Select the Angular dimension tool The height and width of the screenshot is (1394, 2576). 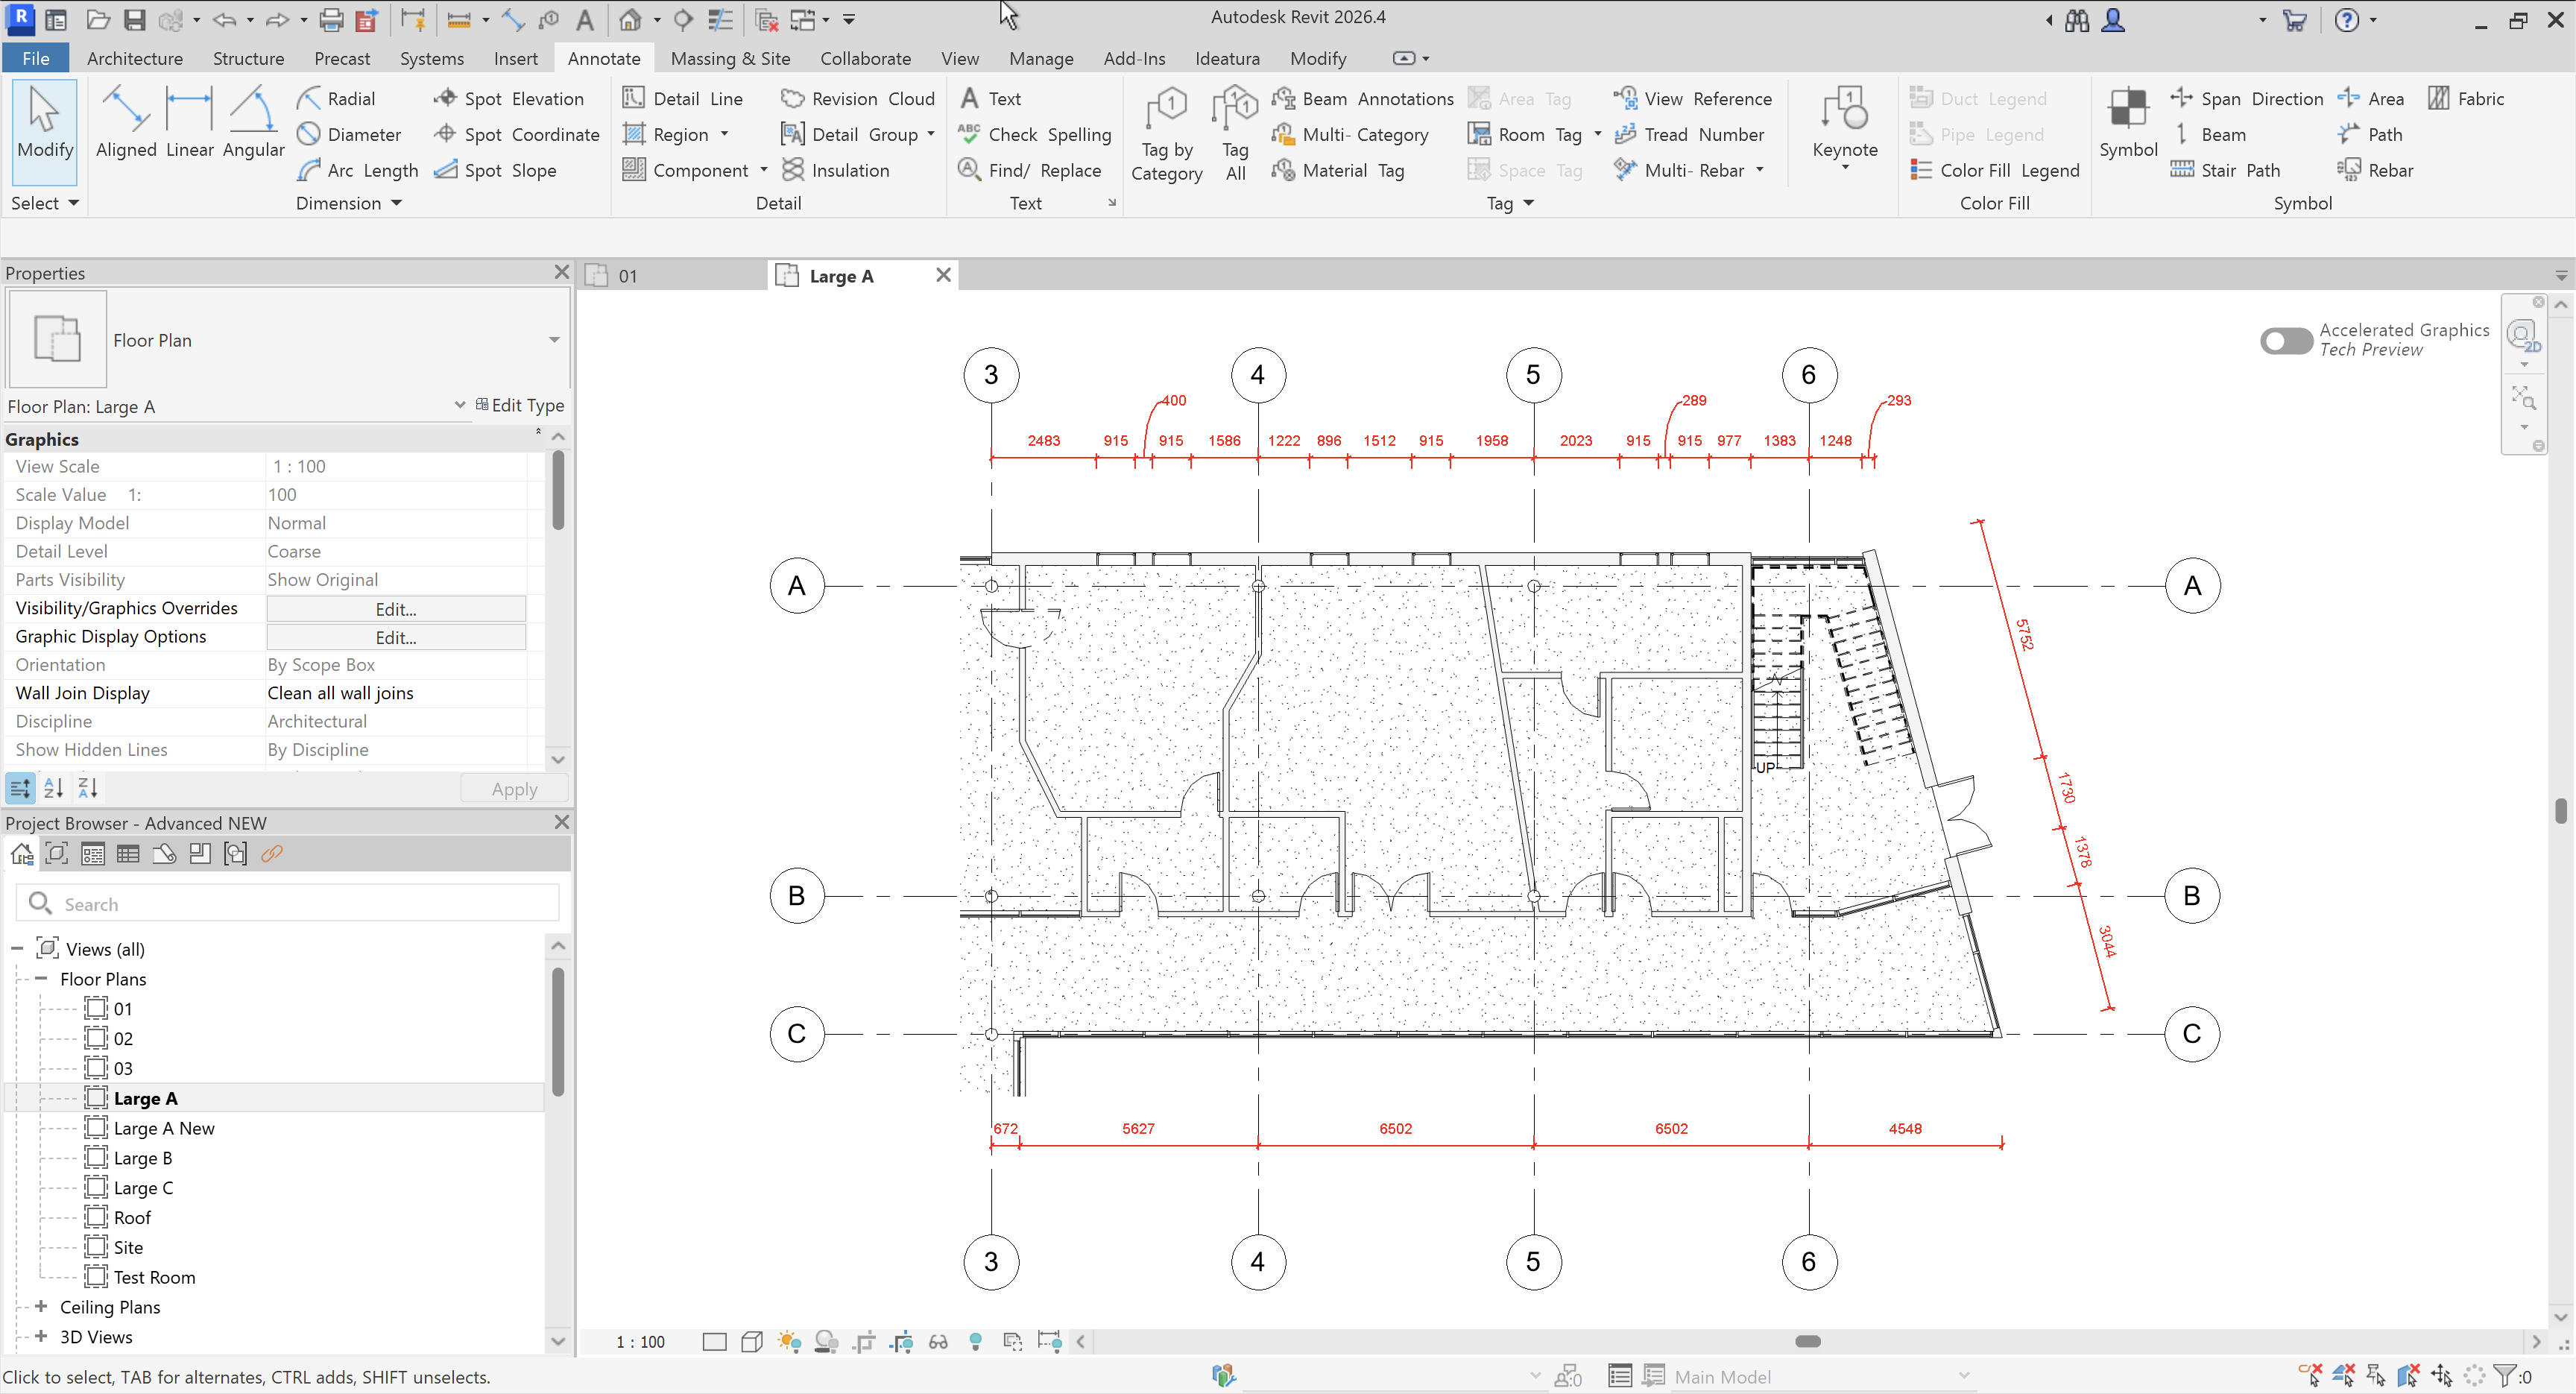point(253,122)
